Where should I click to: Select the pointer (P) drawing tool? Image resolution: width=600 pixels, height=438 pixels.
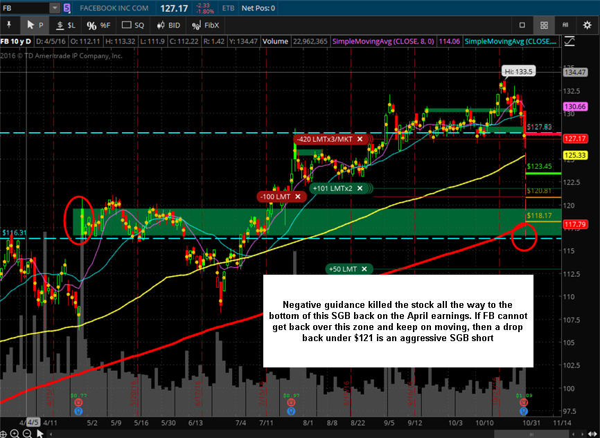35,25
